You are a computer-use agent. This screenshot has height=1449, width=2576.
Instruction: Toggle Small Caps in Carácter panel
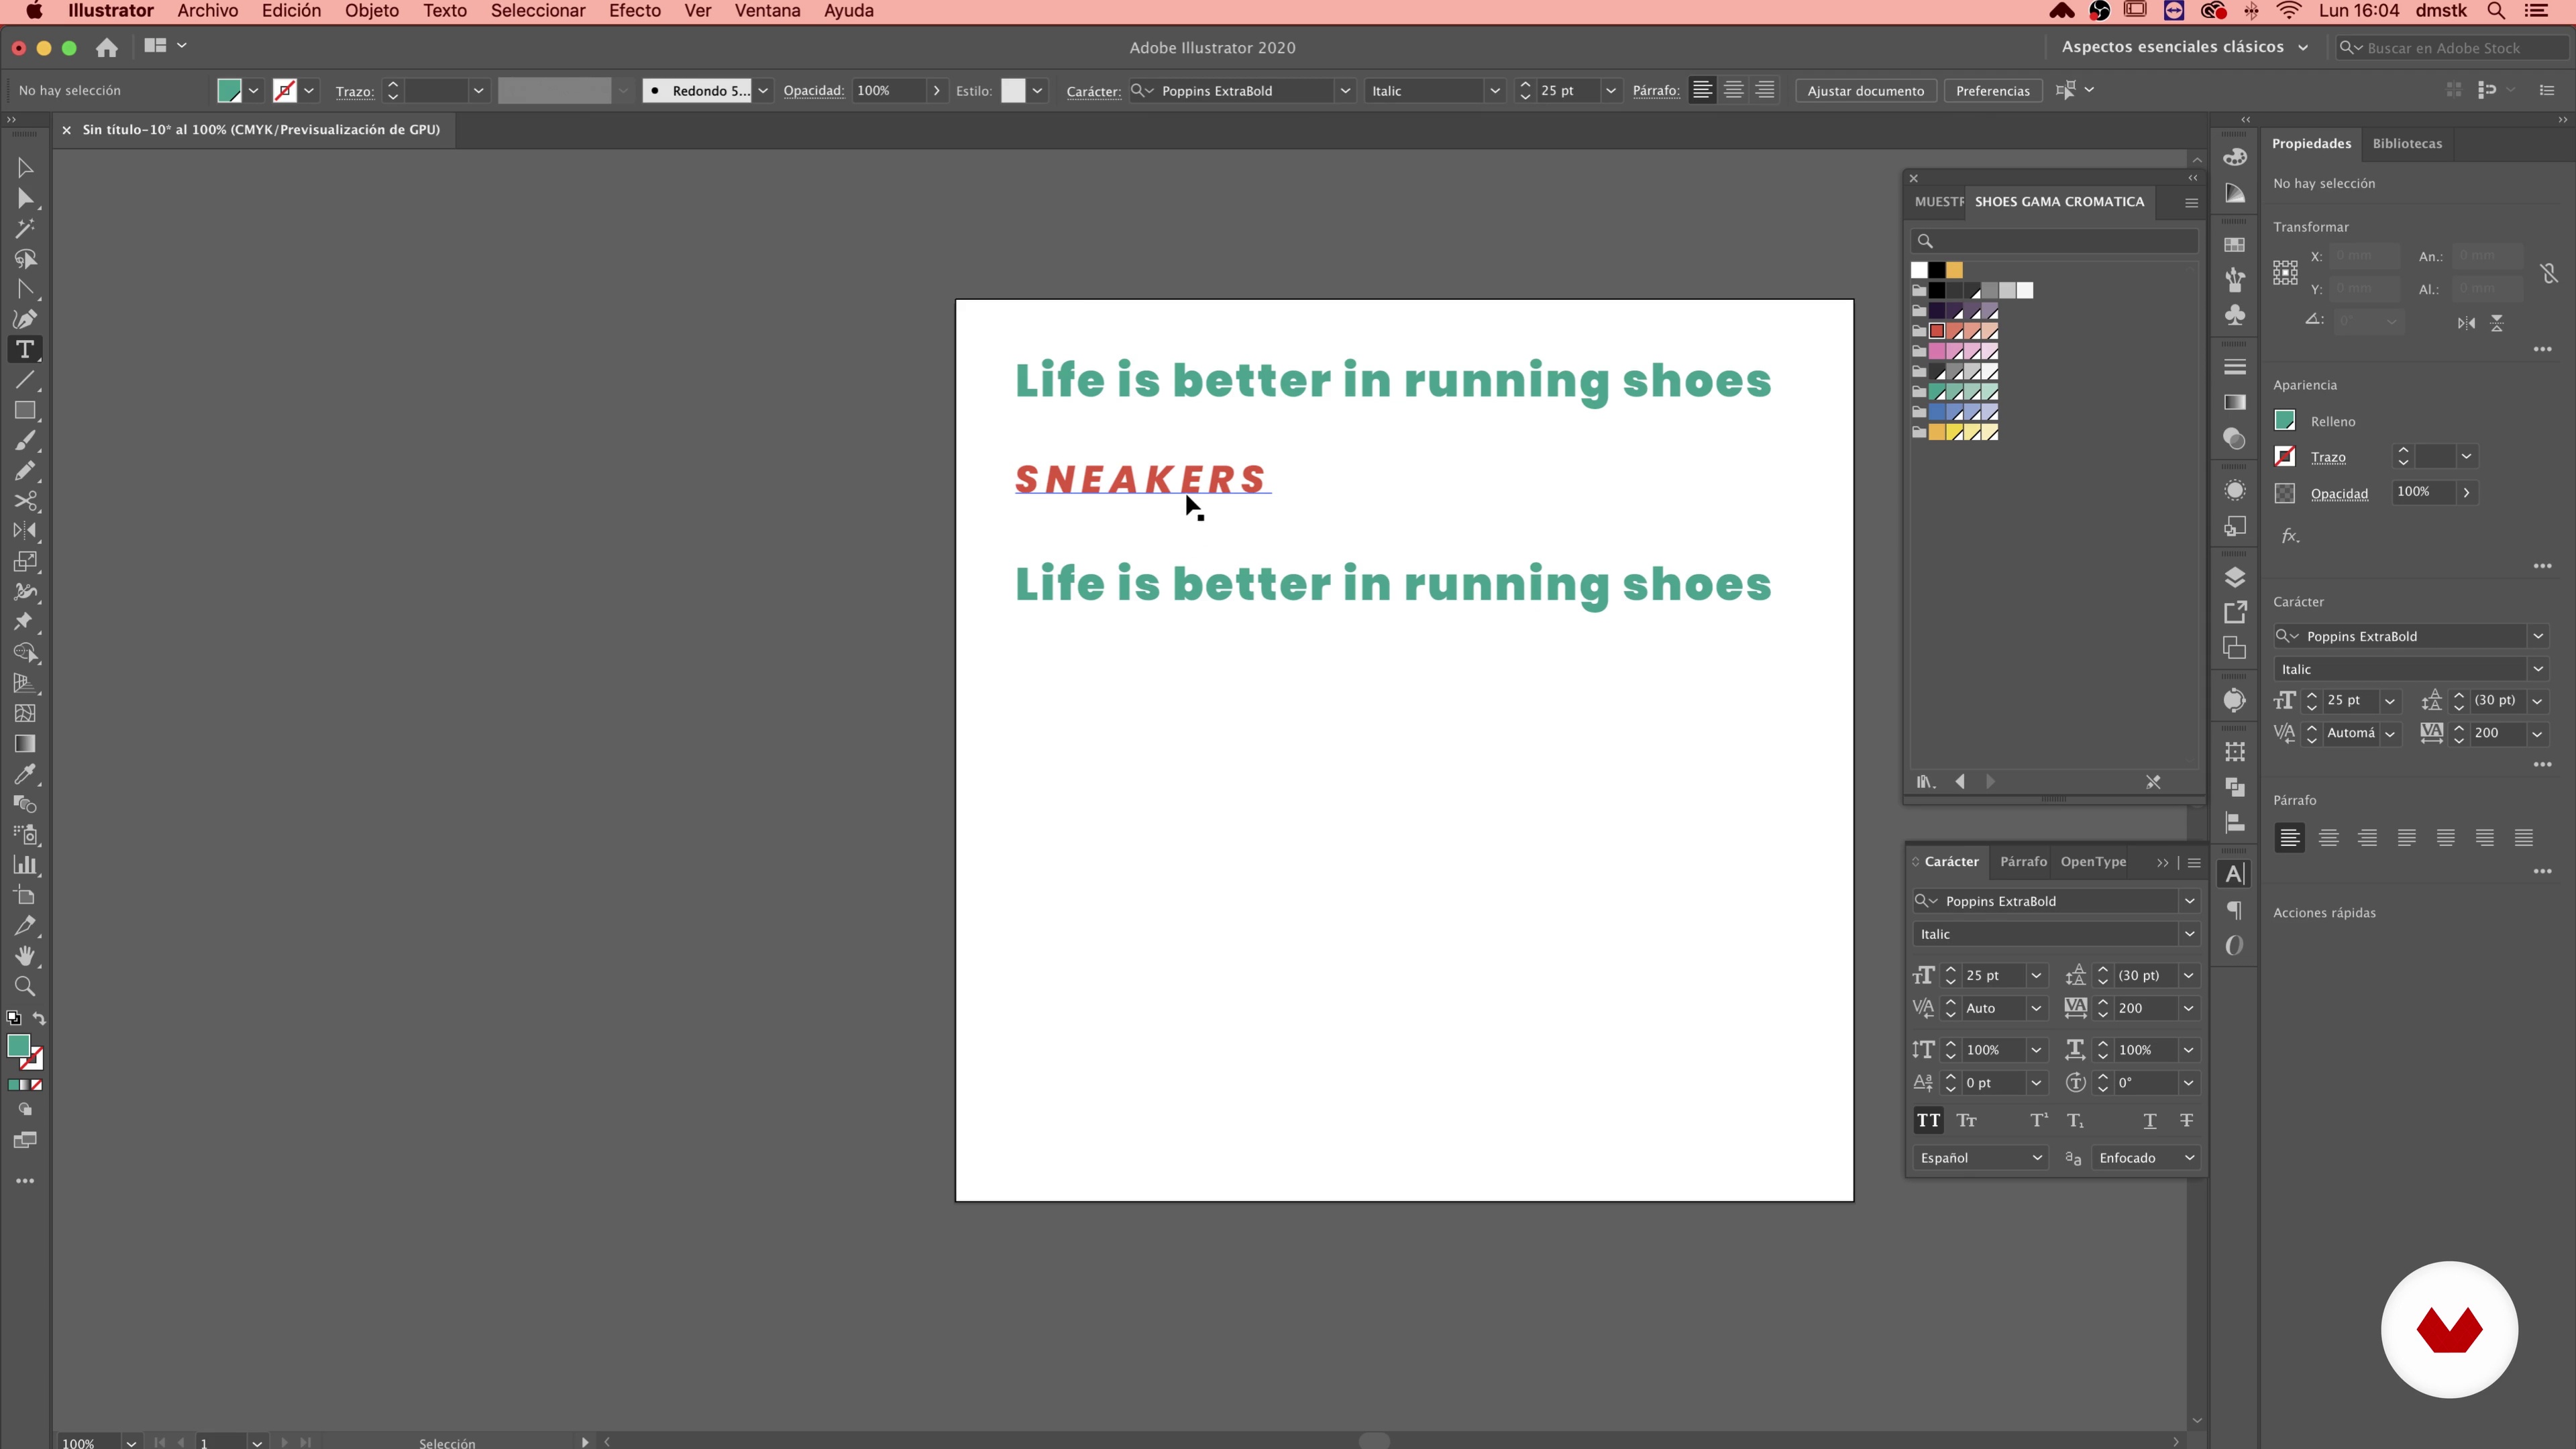coord(1967,1121)
